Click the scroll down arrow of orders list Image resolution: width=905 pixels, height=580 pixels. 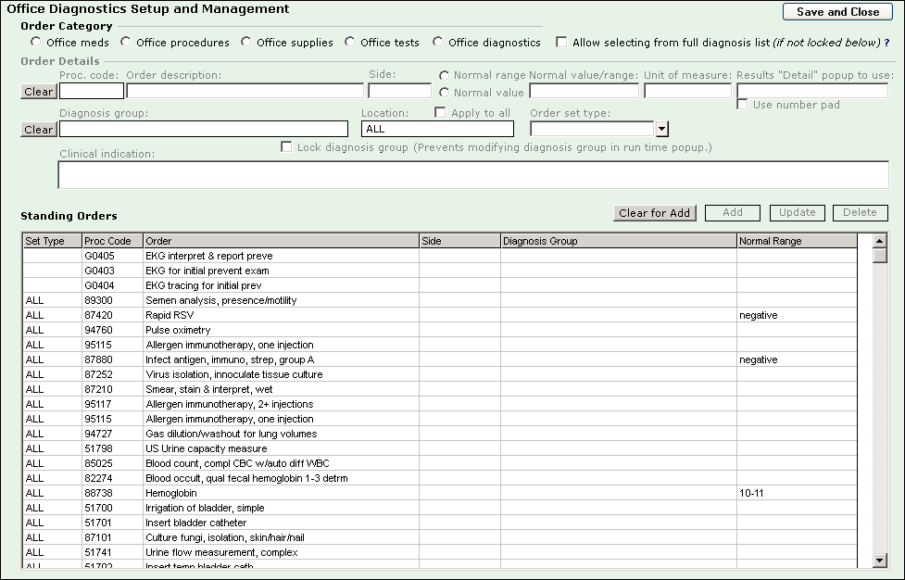click(x=880, y=560)
